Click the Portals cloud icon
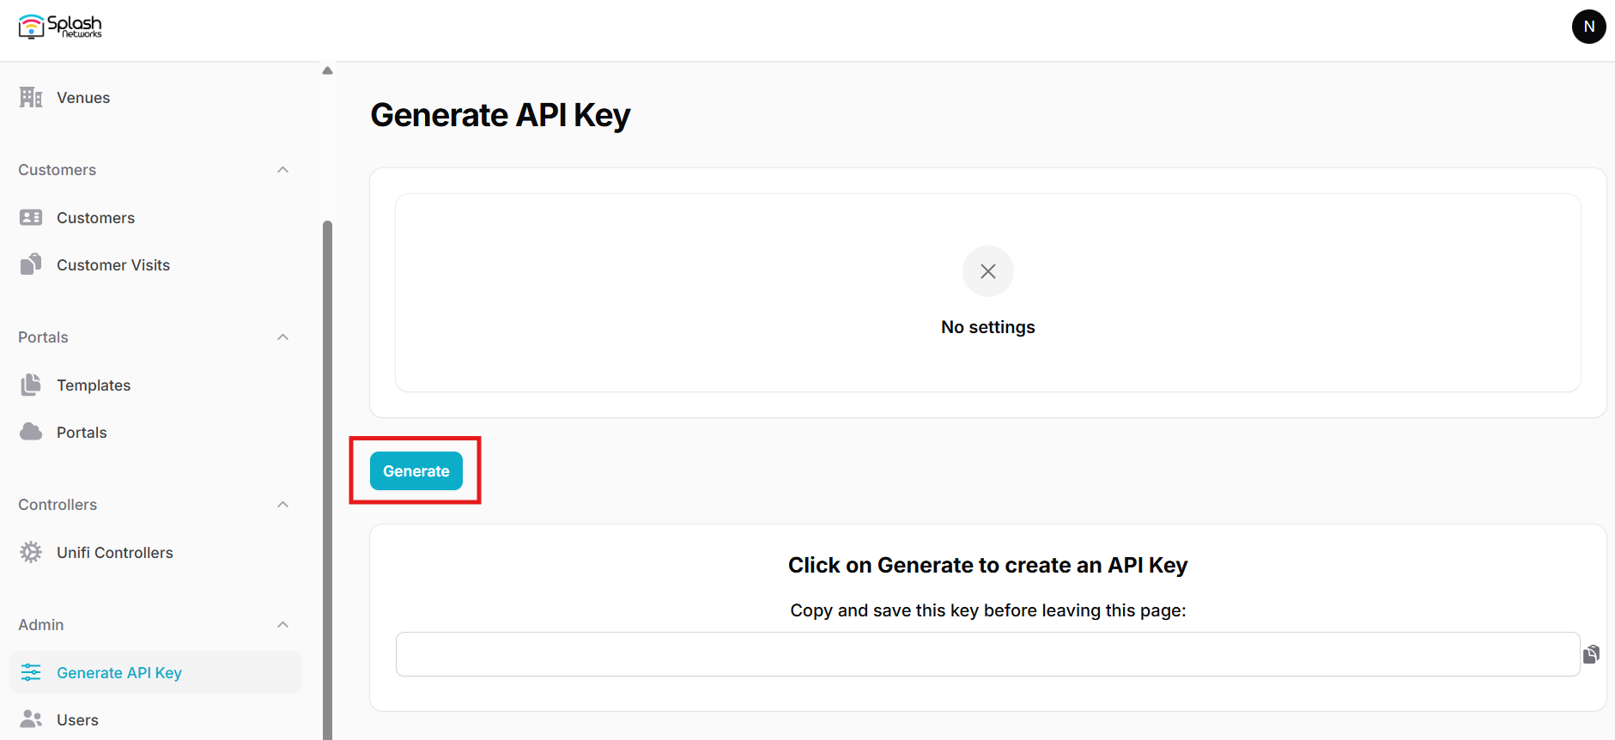This screenshot has height=740, width=1615. point(31,432)
